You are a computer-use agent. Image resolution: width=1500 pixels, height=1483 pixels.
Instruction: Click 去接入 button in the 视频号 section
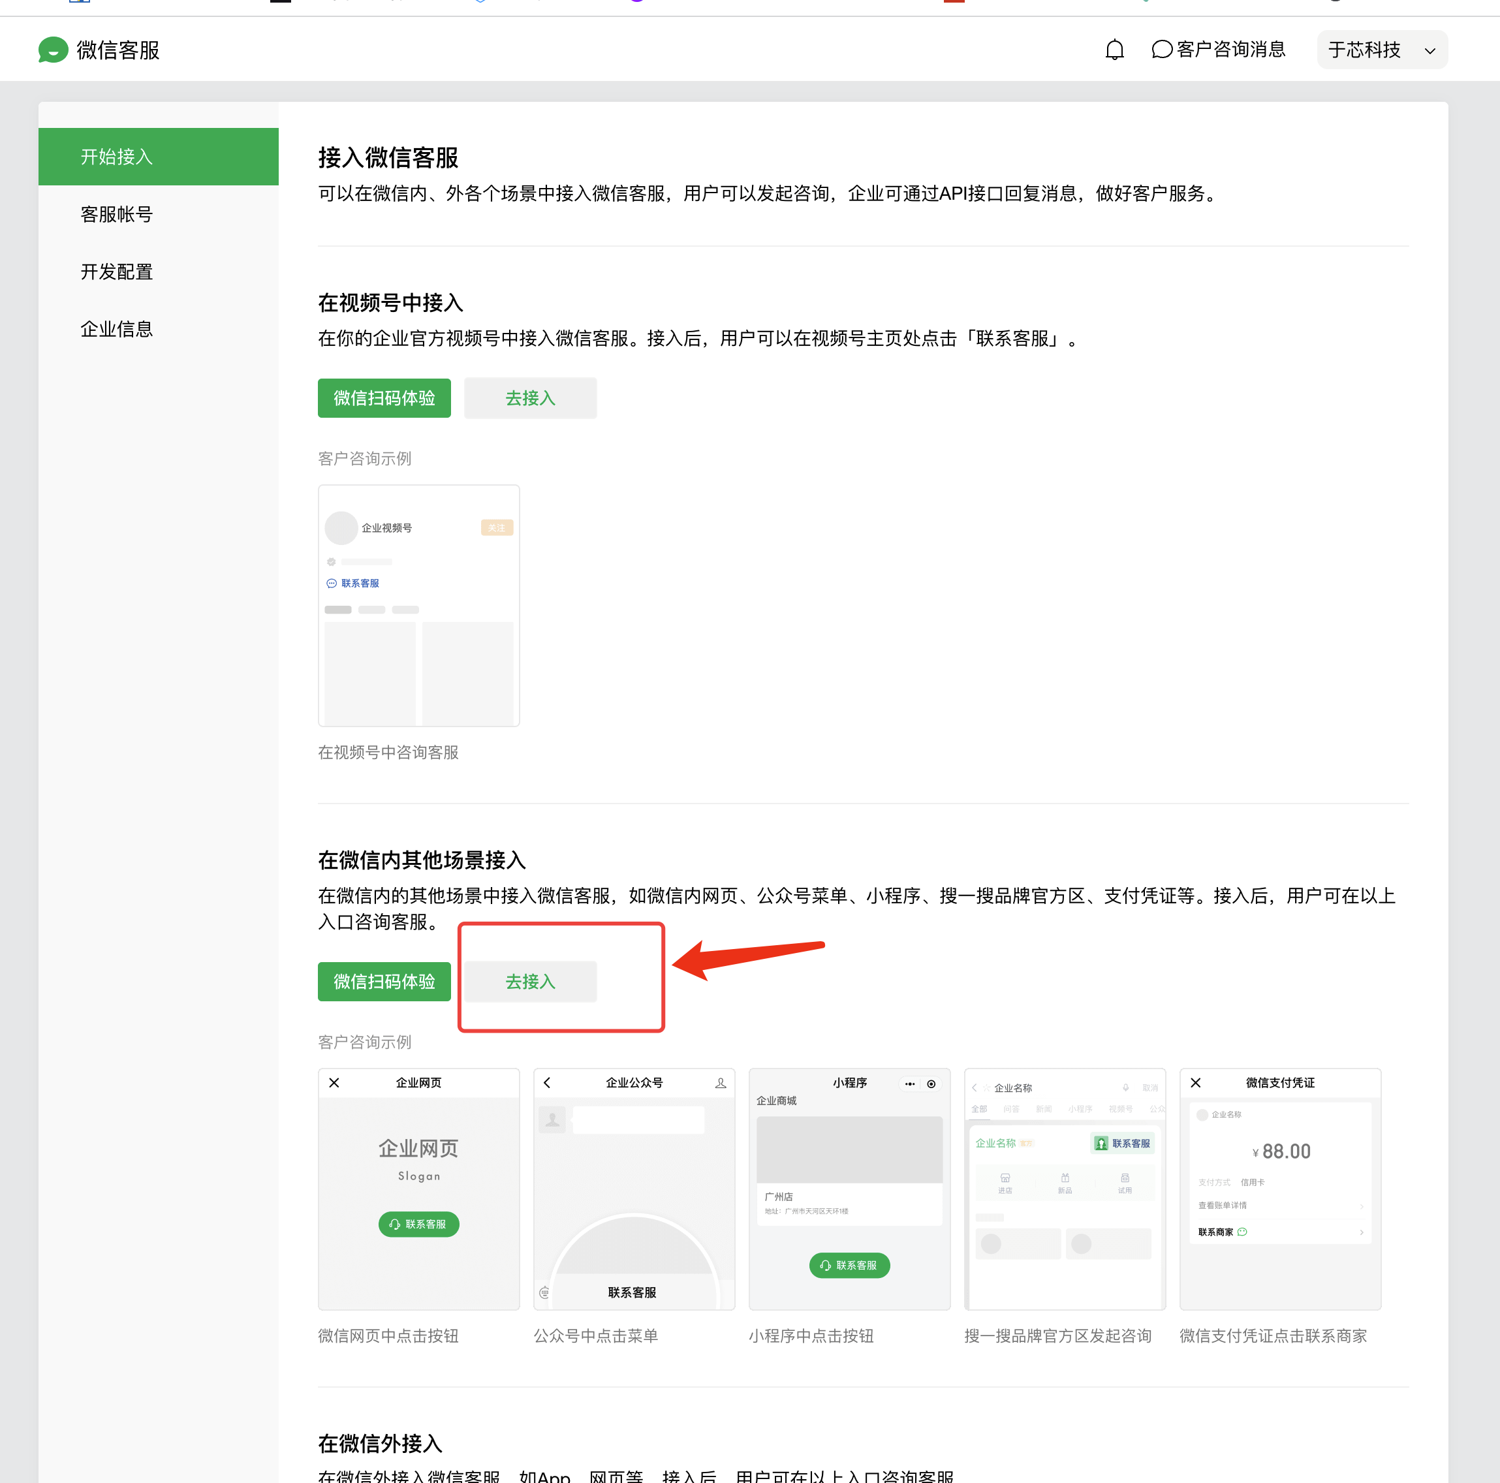click(530, 398)
